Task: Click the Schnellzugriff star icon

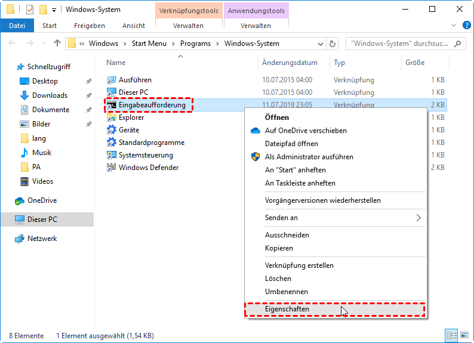Action: (20, 67)
